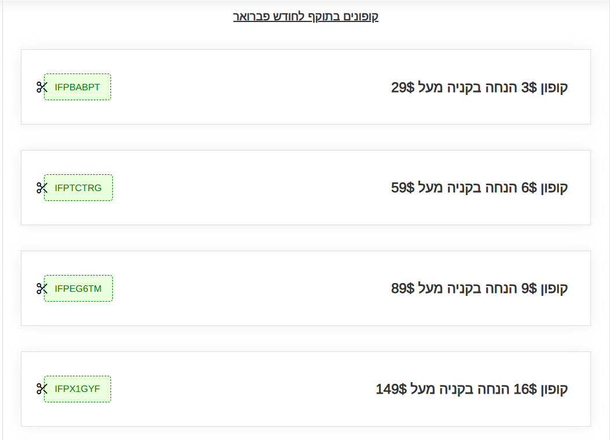This screenshot has width=610, height=440.
Task: Click the 89$ minimum purchase amount
Action: (x=403, y=288)
